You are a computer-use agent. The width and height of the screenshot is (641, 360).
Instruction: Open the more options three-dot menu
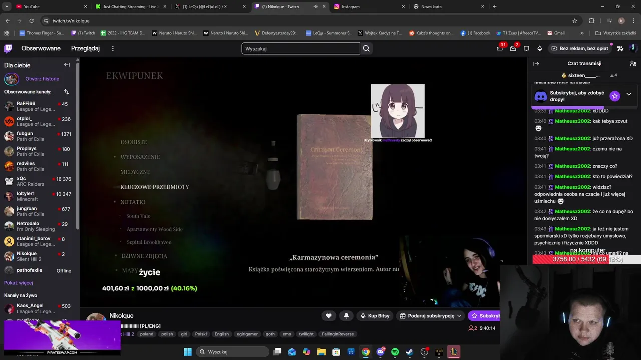pos(113,48)
